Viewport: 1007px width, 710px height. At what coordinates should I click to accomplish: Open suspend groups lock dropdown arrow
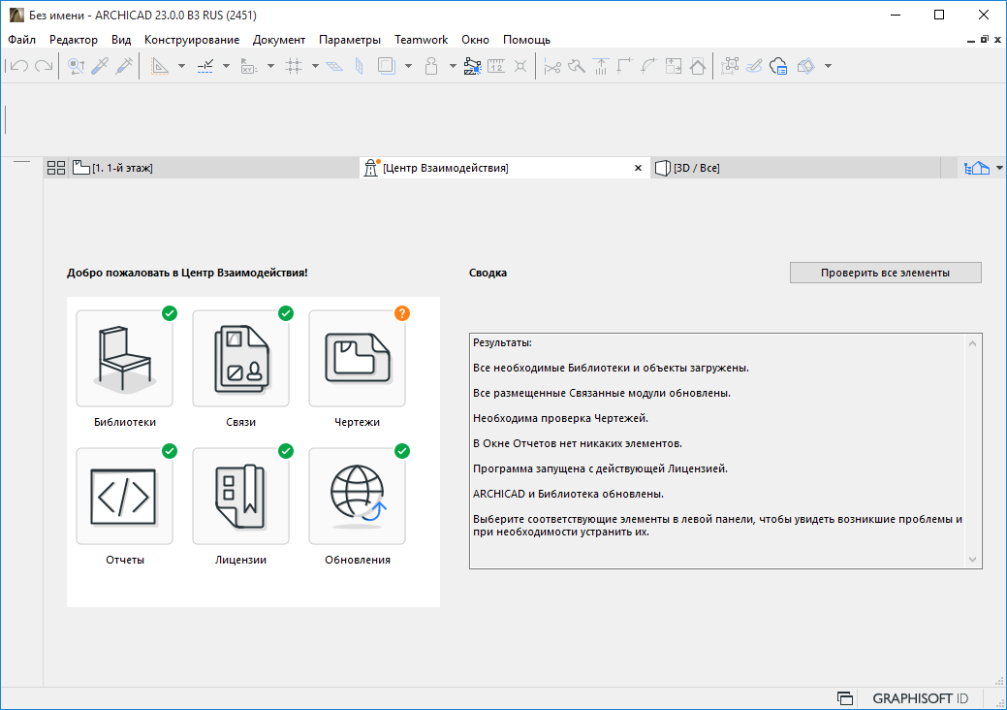pyautogui.click(x=452, y=66)
